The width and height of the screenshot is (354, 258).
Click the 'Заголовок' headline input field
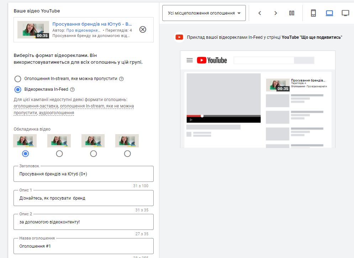(x=84, y=174)
